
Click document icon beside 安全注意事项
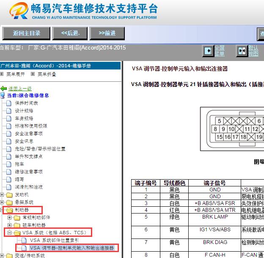tap(9, 133)
